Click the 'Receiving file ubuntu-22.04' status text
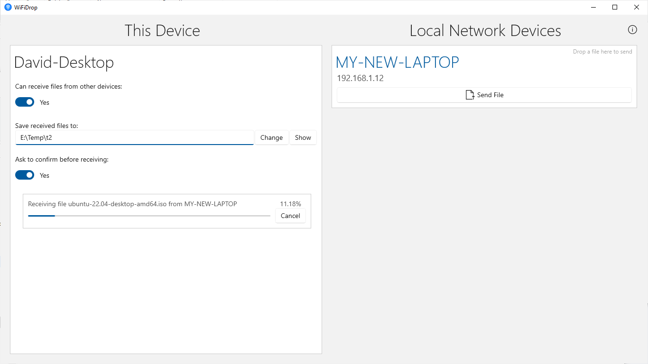The image size is (648, 364). [x=132, y=204]
